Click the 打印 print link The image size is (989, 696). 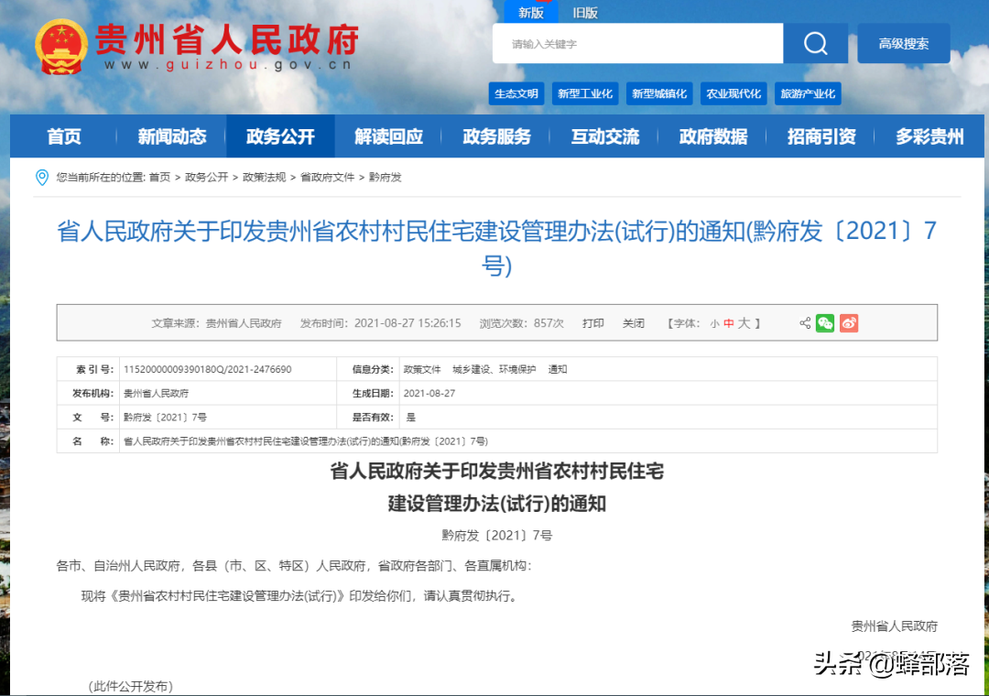(592, 322)
